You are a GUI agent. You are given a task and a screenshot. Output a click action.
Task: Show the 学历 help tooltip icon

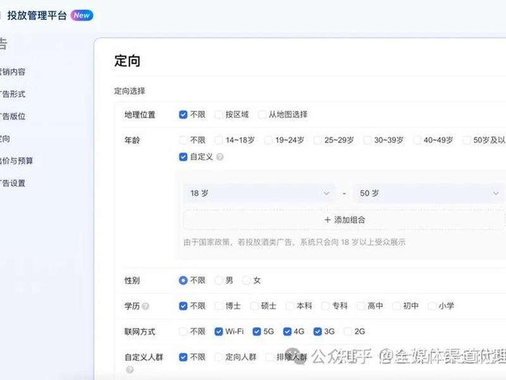145,306
